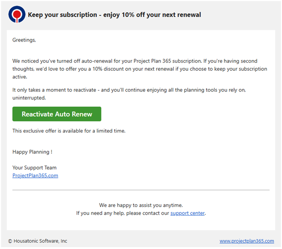Click the Happy Planning ! sign-off
Image resolution: width=282 pixels, height=249 pixels.
coord(33,152)
